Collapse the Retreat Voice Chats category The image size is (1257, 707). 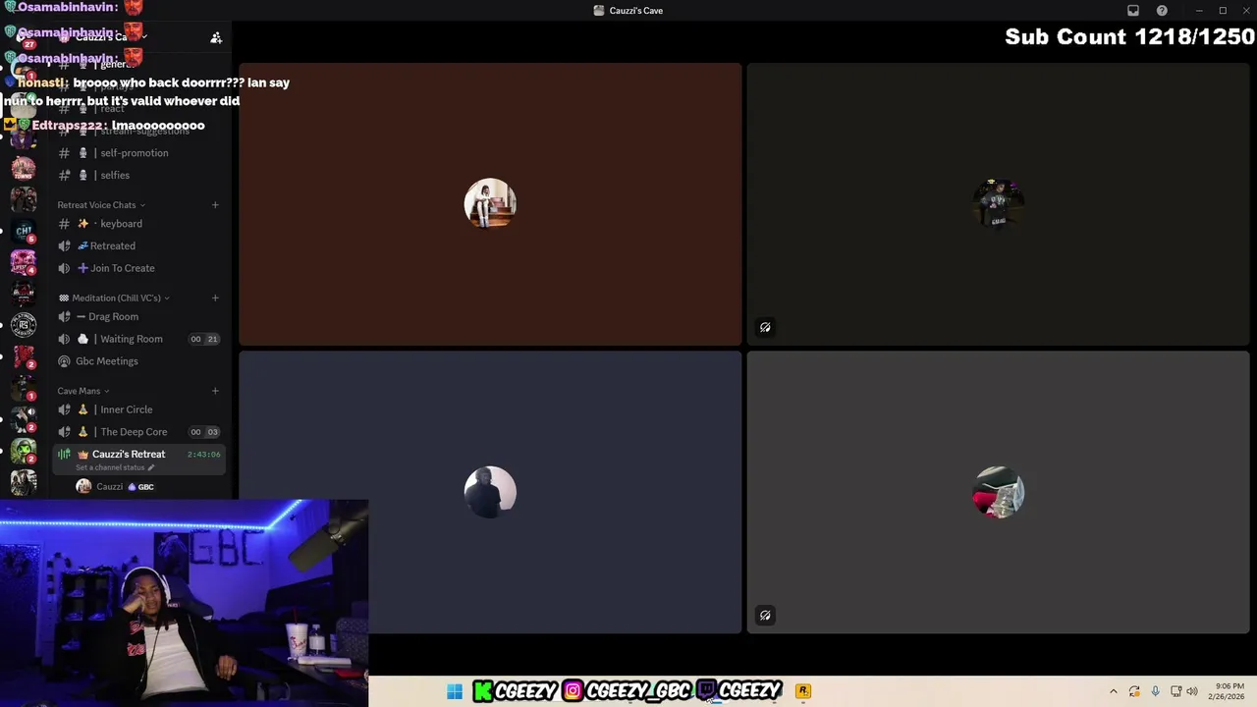pyautogui.click(x=101, y=205)
